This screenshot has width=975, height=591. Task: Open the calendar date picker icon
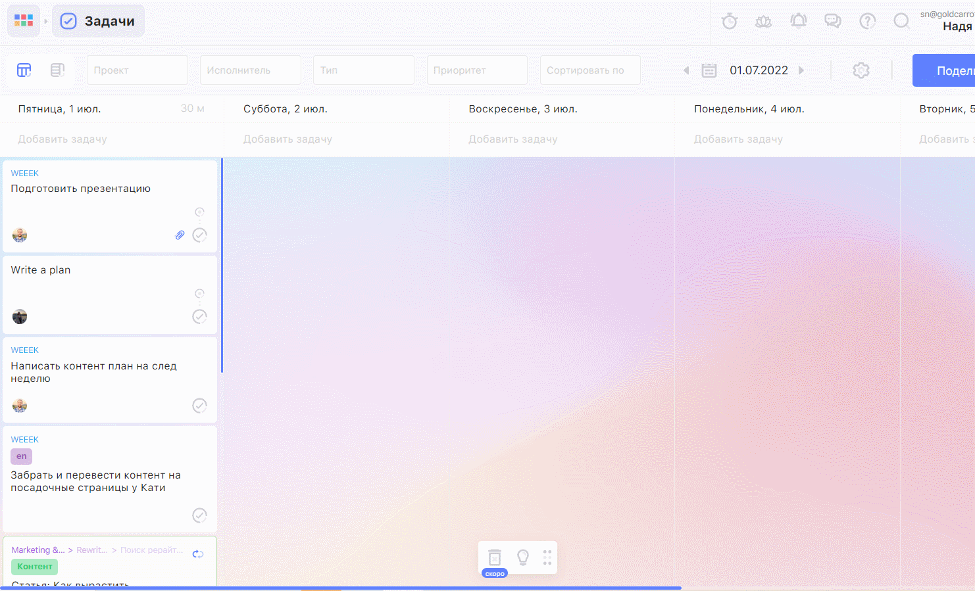tap(709, 70)
